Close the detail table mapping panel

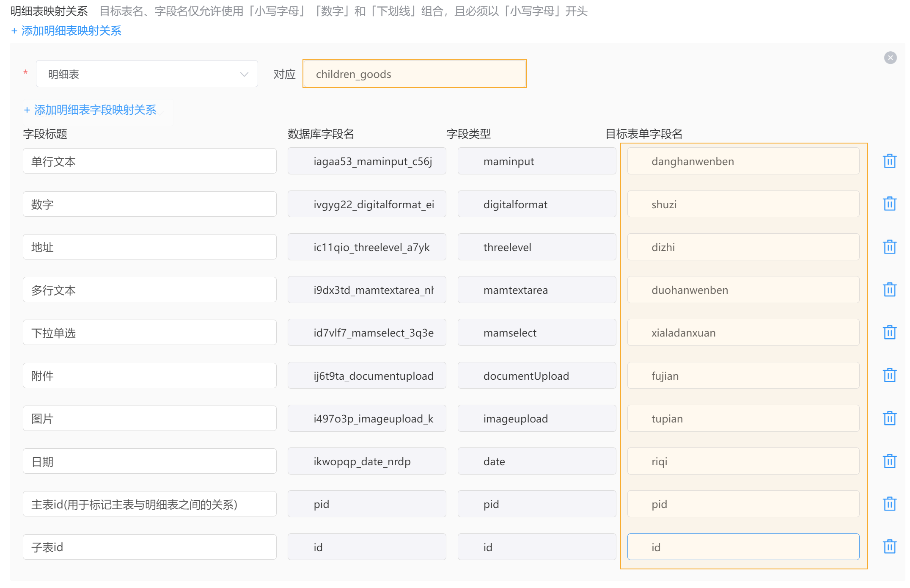point(890,58)
